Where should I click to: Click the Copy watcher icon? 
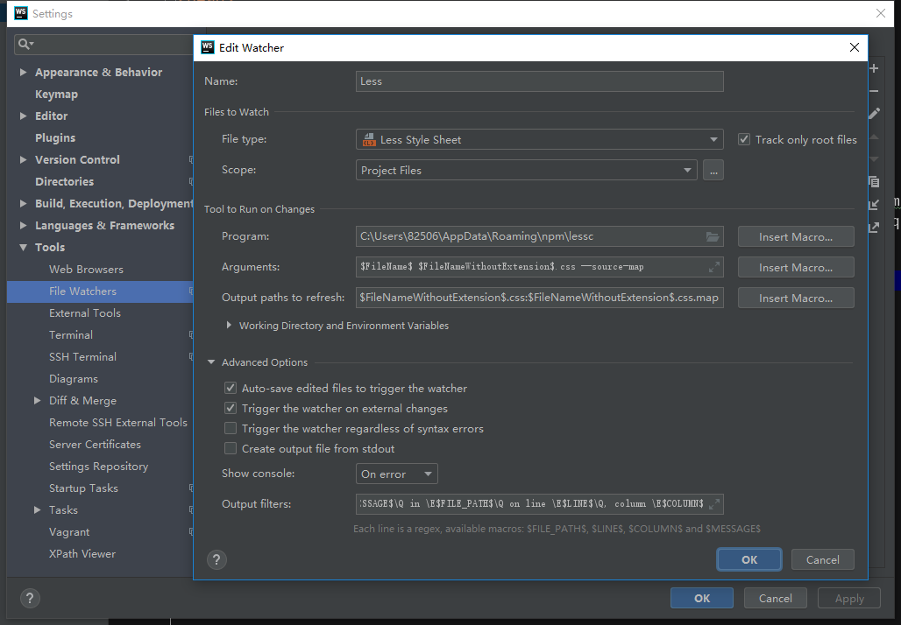874,182
